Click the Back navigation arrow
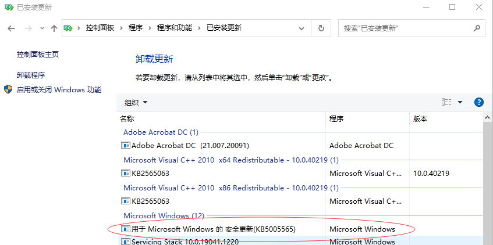The width and height of the screenshot is (493, 245). pos(11,28)
